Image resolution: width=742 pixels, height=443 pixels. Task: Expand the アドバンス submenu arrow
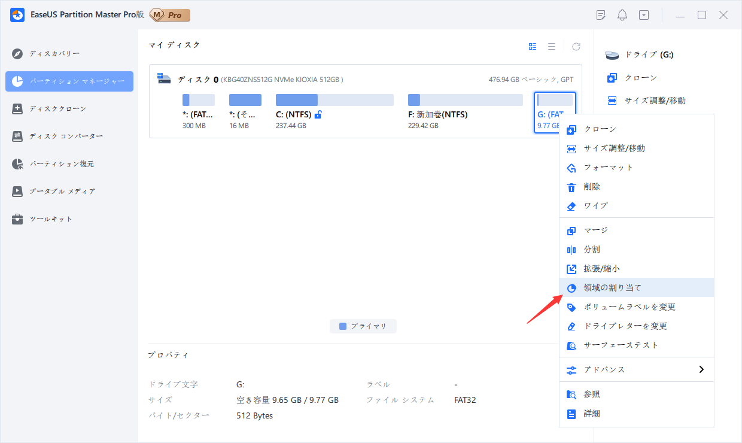[701, 370]
